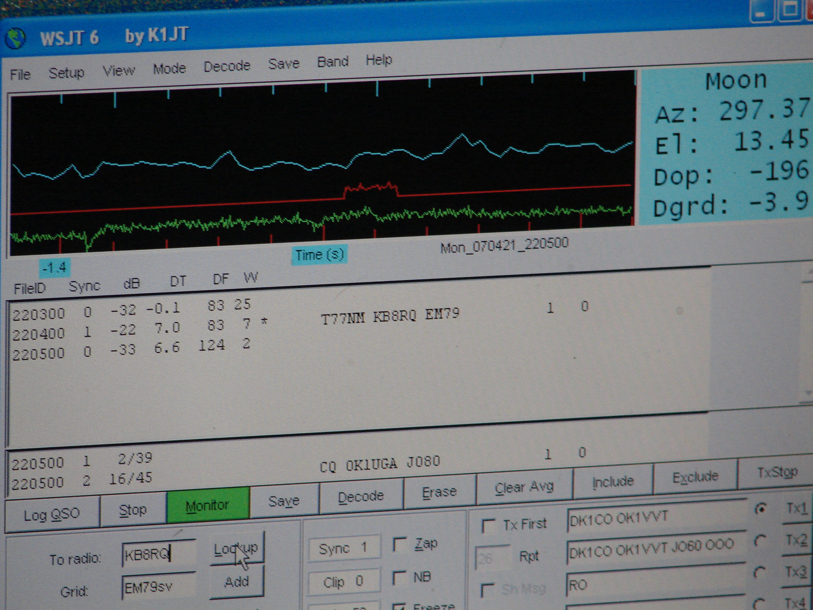Click the 'CQ OK1UGA JO80' average message
This screenshot has height=610, width=813.
(x=380, y=464)
